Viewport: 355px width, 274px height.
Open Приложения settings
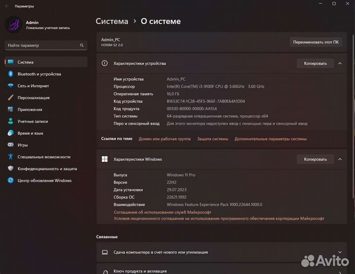click(46, 110)
